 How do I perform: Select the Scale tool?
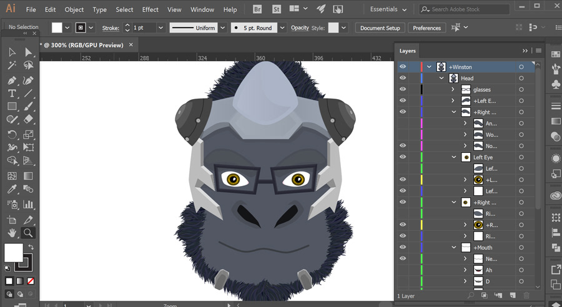[x=28, y=134]
